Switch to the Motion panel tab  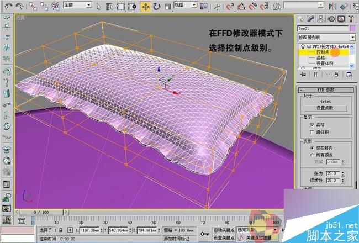coord(331,19)
